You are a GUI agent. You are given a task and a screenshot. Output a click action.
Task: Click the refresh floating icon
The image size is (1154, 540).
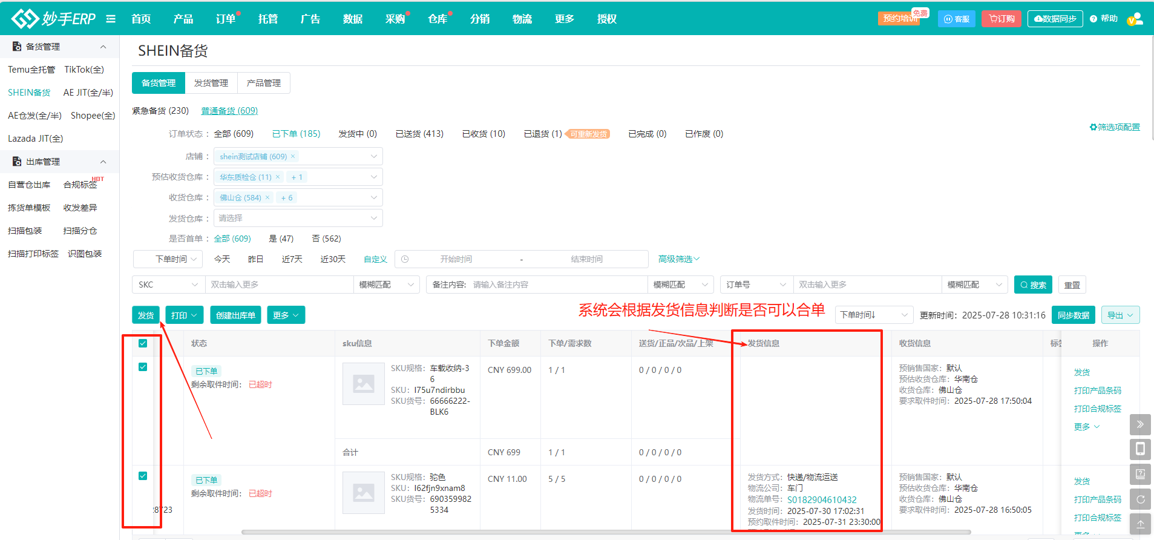point(1140,499)
